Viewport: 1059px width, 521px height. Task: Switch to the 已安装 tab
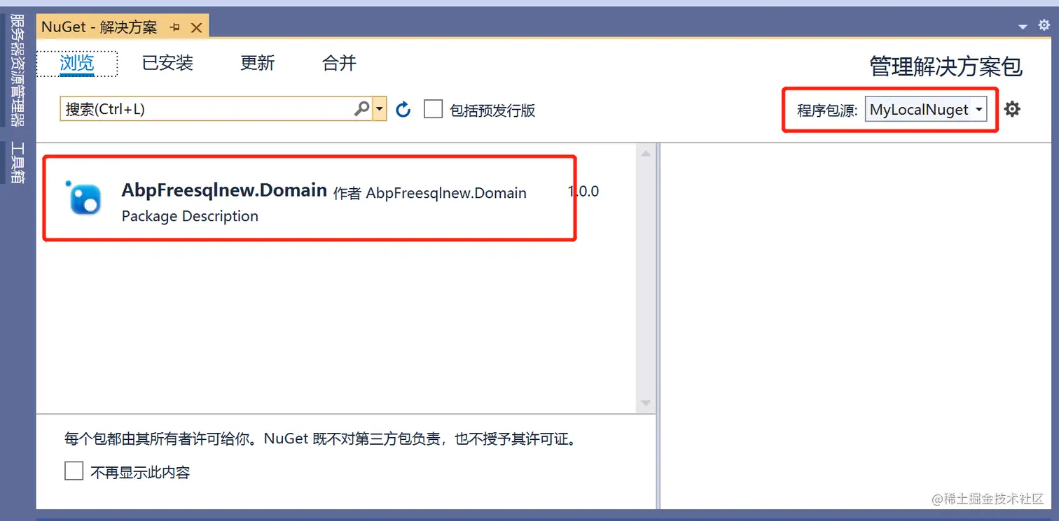(x=167, y=63)
